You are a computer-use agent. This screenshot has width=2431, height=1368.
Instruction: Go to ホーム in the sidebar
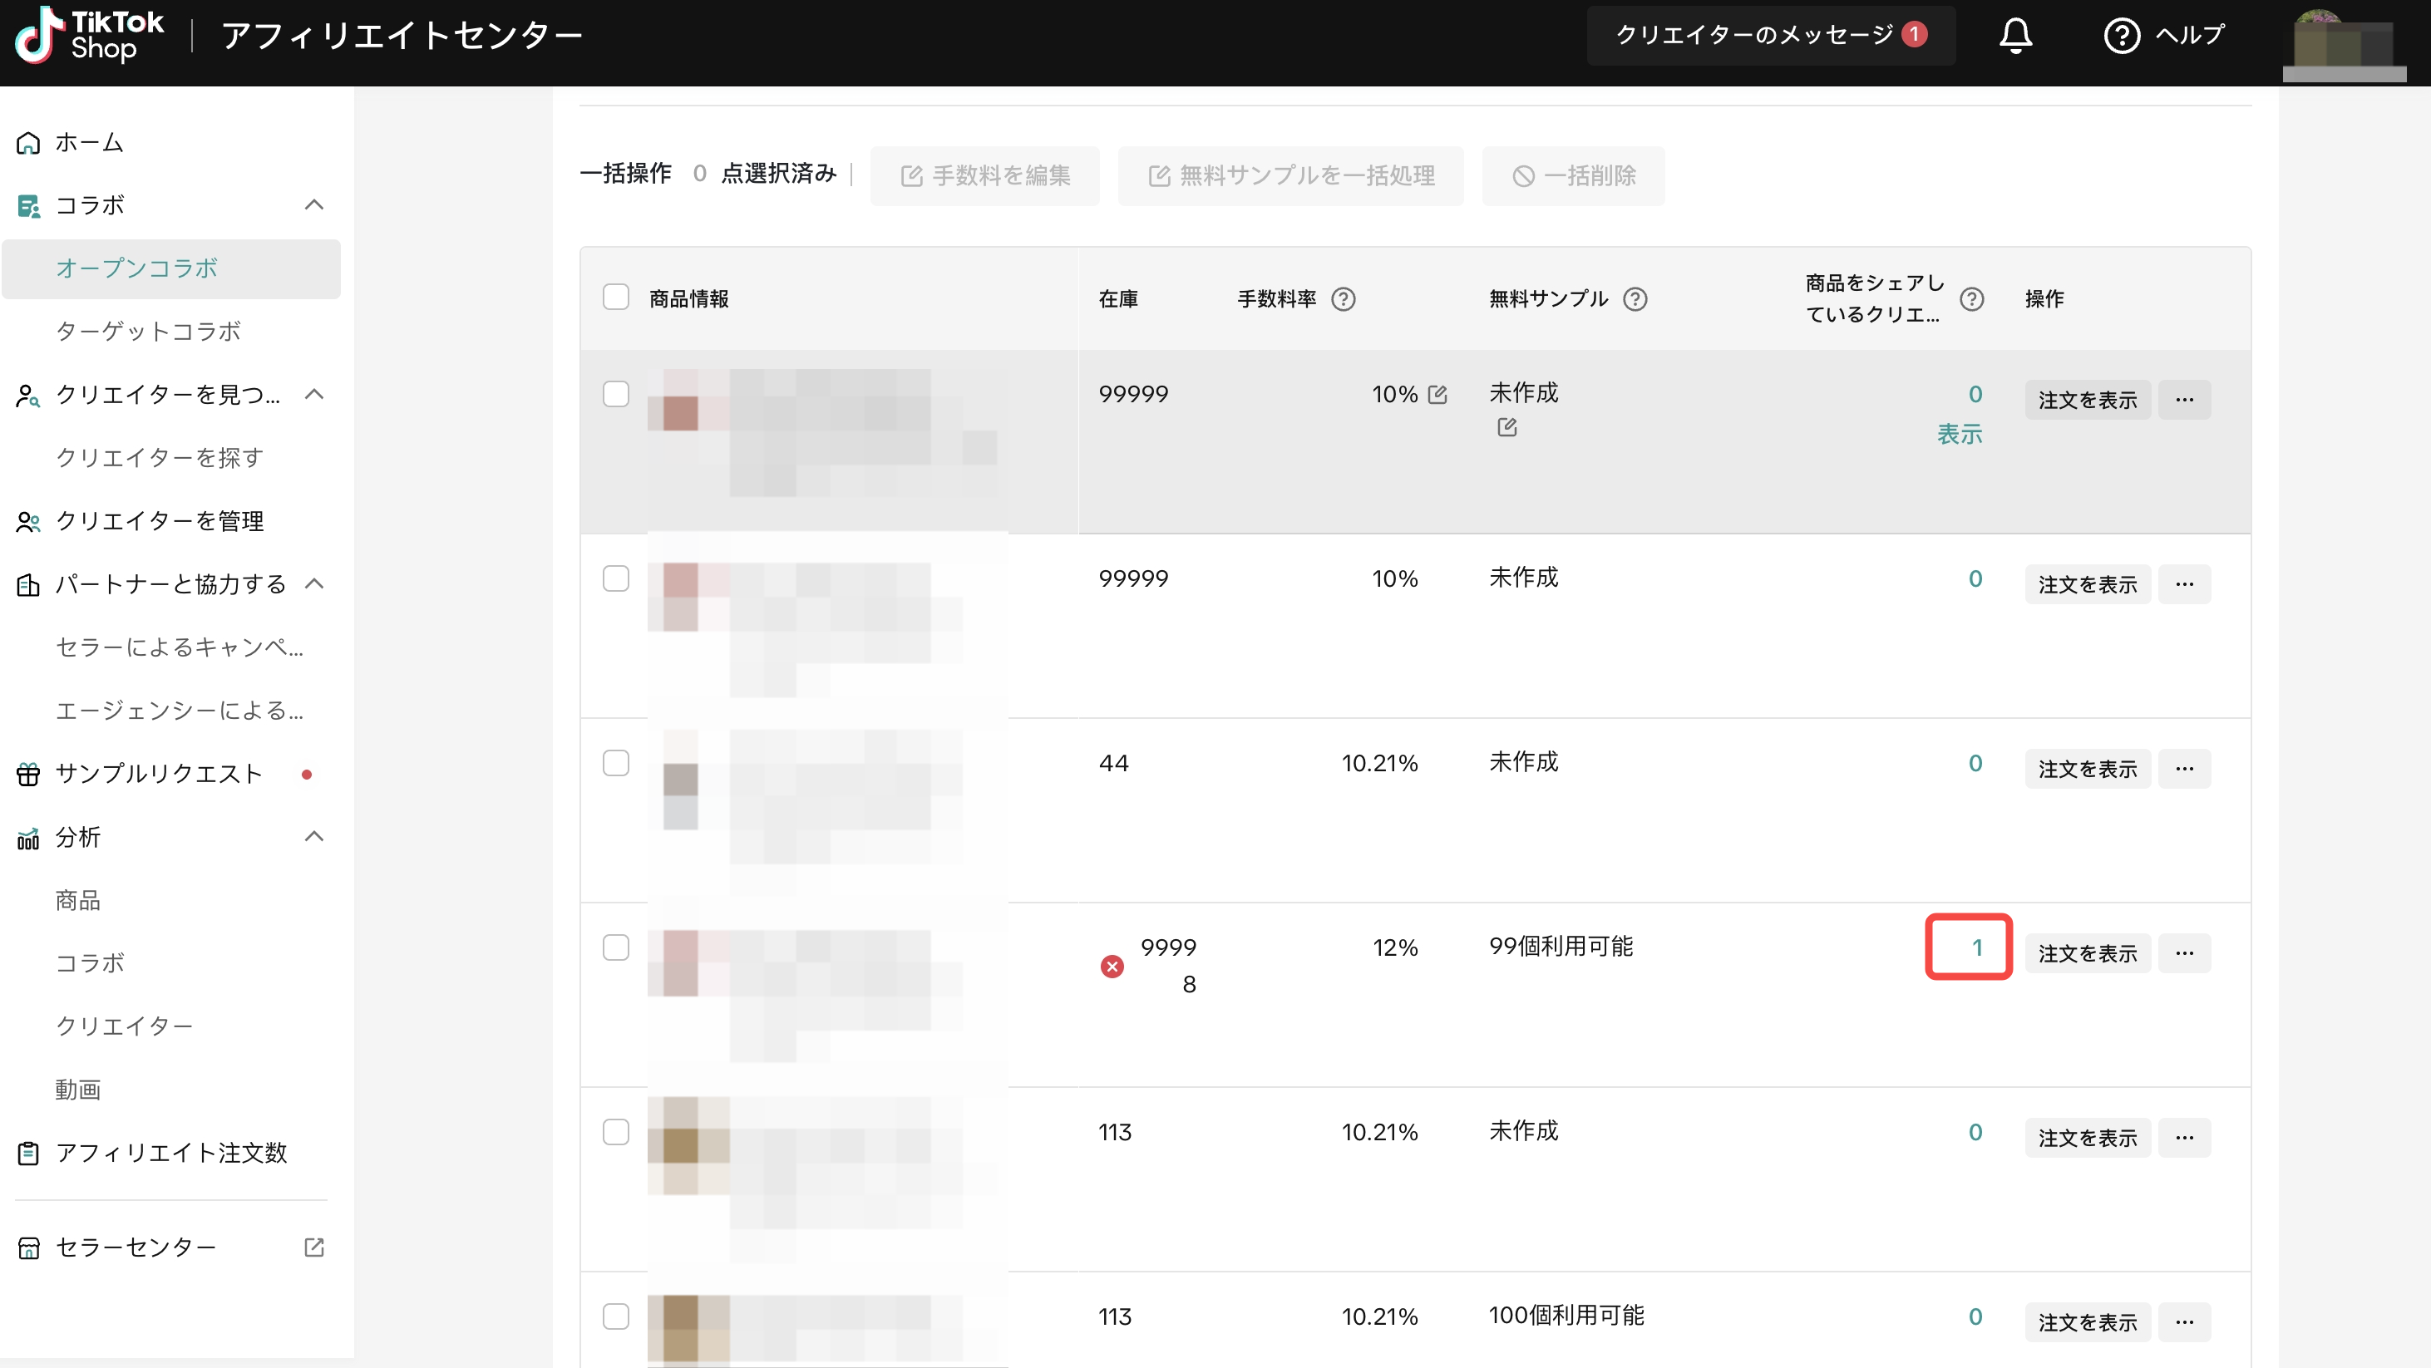click(x=89, y=142)
